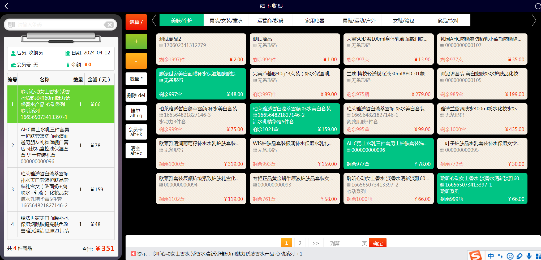This screenshot has width=541, height=260.
Task: Switch to the 女鞋/箱包 tab
Action: click(403, 20)
